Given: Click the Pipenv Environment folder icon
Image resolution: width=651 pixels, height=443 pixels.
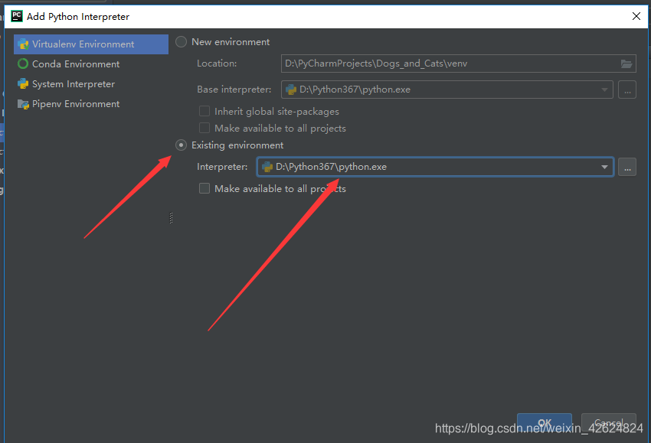Looking at the screenshot, I should [23, 104].
